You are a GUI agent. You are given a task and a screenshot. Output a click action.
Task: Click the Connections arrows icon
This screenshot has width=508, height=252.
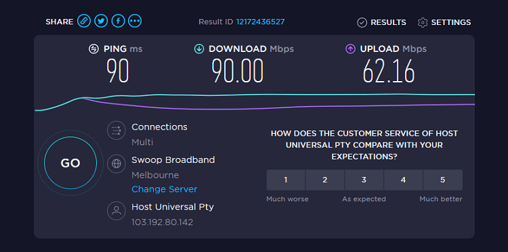click(117, 130)
